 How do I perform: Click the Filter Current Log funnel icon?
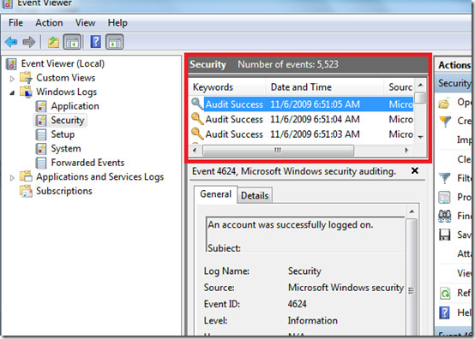click(445, 178)
